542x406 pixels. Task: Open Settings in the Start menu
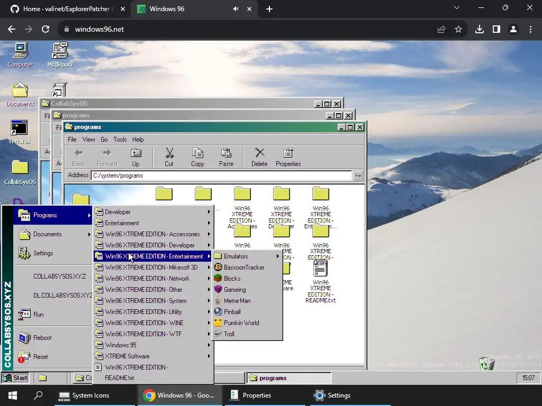coord(53,253)
